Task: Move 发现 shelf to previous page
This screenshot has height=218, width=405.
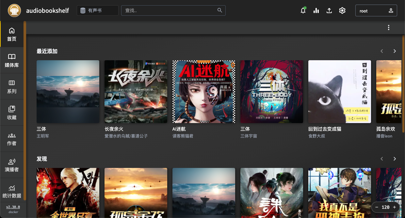Action: coord(381,159)
